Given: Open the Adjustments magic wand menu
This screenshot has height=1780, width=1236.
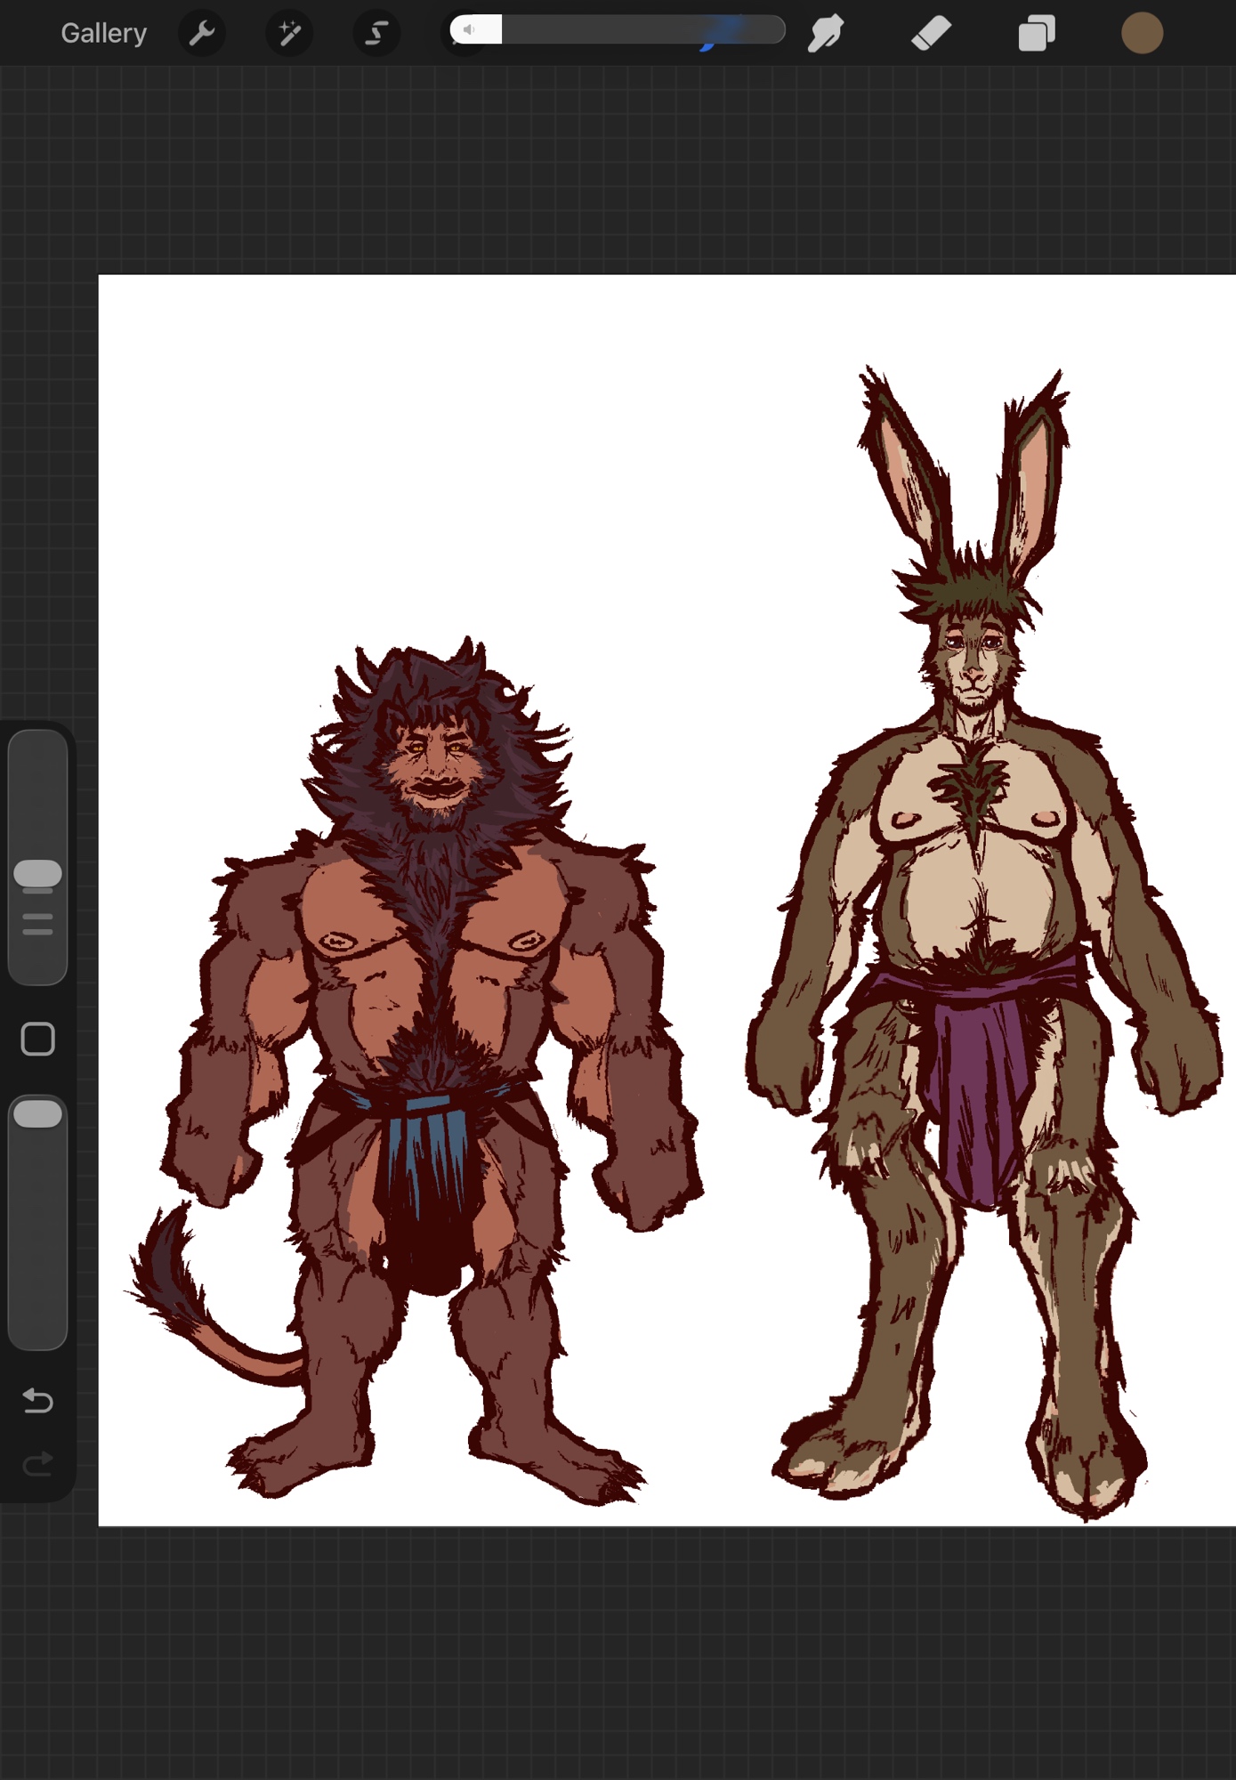Looking at the screenshot, I should pos(289,34).
